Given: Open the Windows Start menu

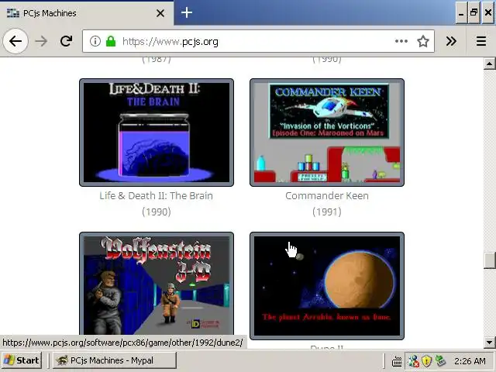Looking at the screenshot, I should pyautogui.click(x=22, y=360).
